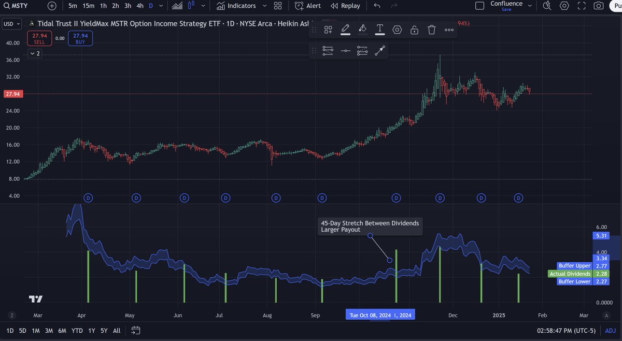
Task: Change text color with T icon
Action: click(380, 30)
